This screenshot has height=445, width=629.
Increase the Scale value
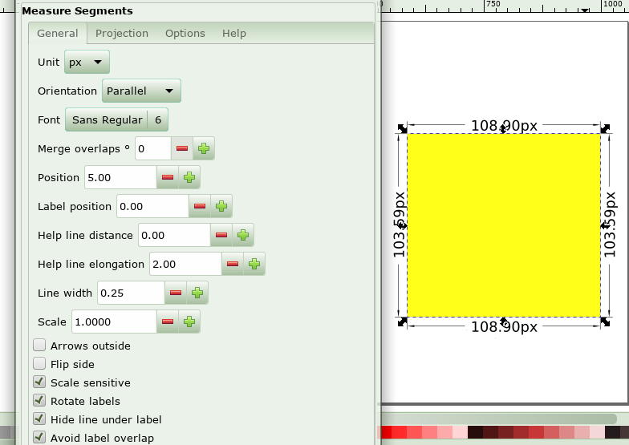189,322
